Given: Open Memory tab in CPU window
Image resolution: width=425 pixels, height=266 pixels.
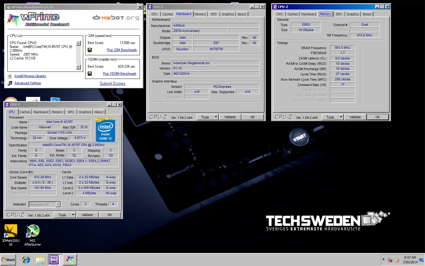Looking at the screenshot, I should 57,112.
